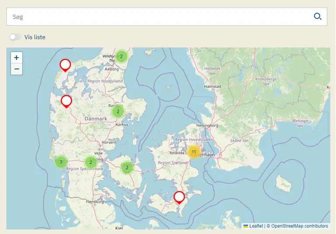Click the Aarhus label on the map
This screenshot has width=336, height=234.
tap(122, 124)
